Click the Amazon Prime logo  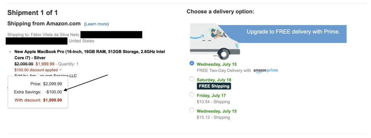click(x=266, y=71)
